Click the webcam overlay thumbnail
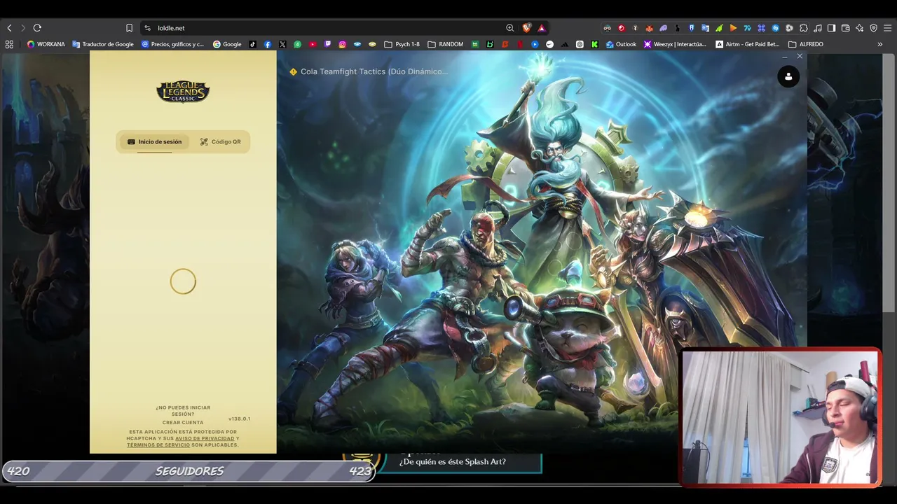The image size is (897, 504). [780, 416]
